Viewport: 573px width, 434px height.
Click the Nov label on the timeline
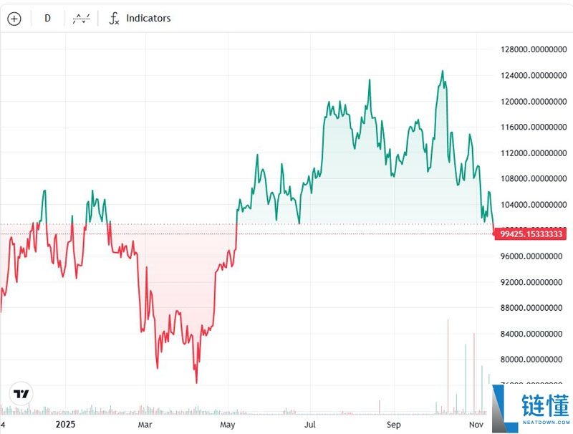[x=478, y=425]
